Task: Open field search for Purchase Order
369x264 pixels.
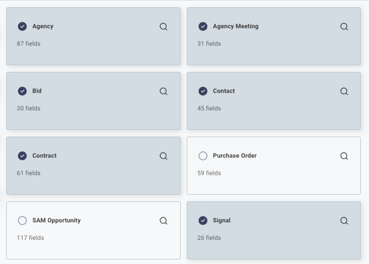Action: (x=344, y=156)
